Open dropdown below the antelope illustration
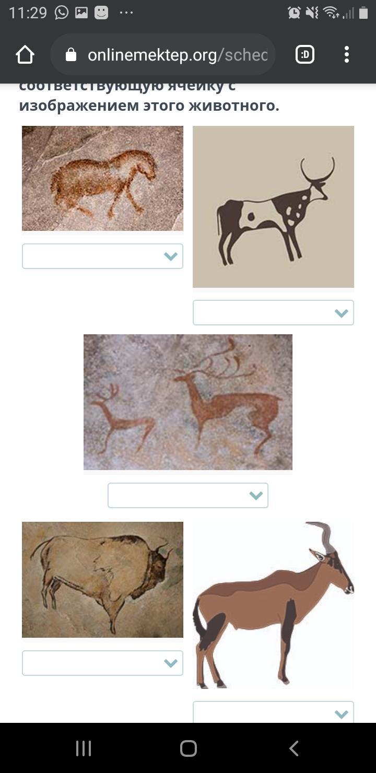This screenshot has width=376, height=773. click(x=273, y=712)
